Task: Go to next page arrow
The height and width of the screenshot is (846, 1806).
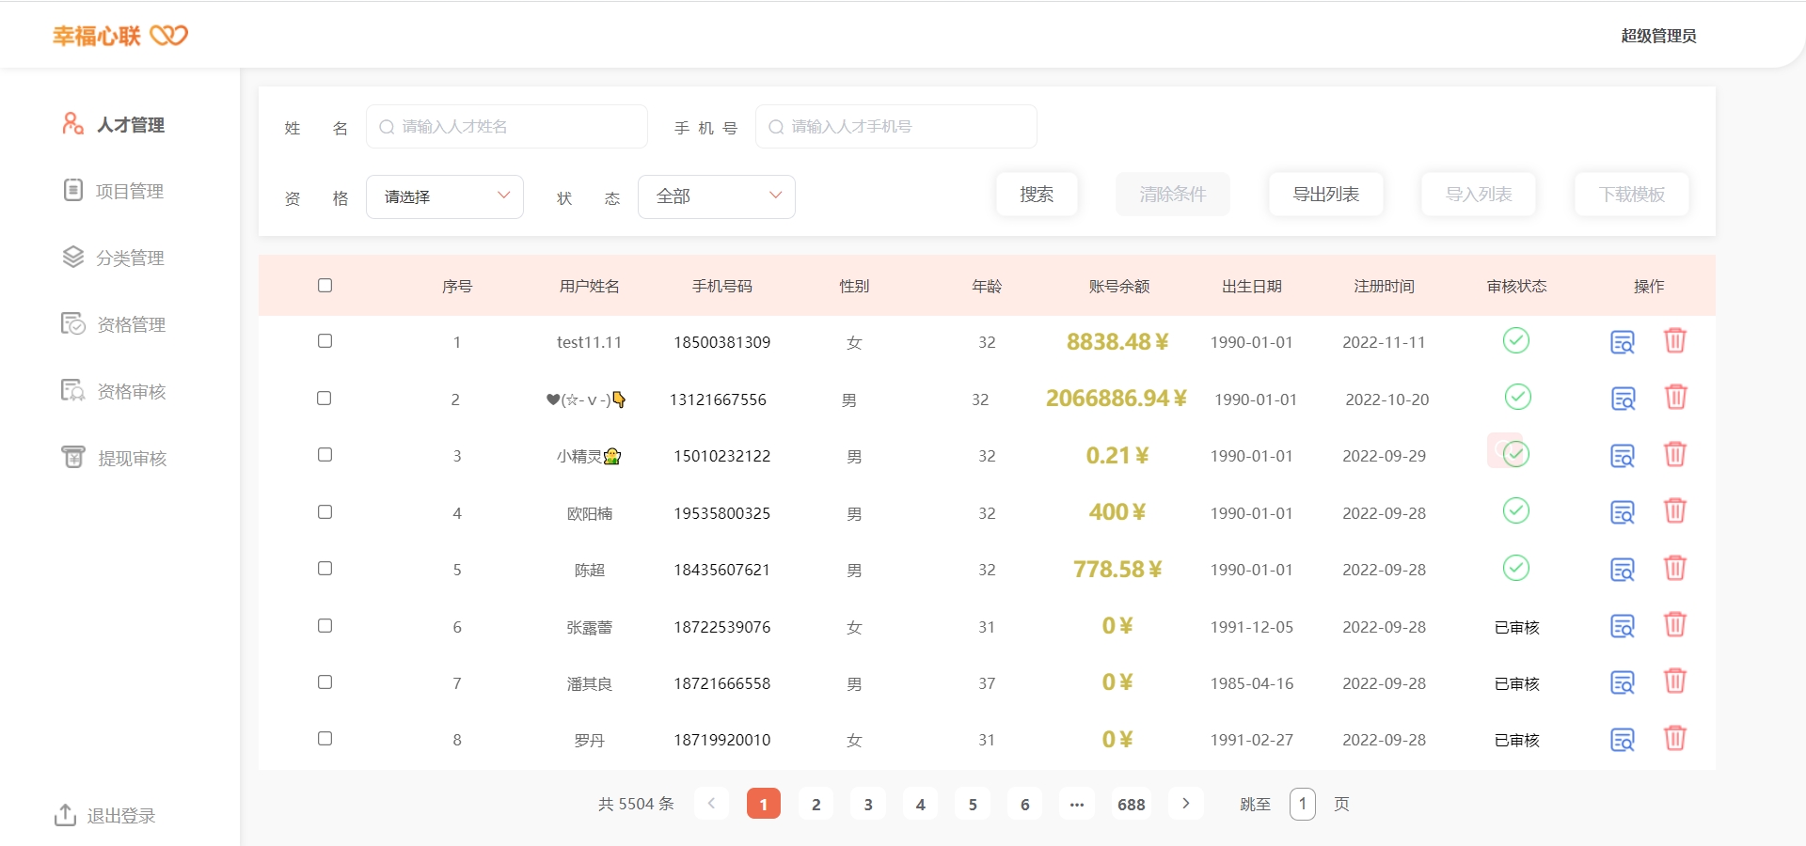Action: click(x=1186, y=804)
